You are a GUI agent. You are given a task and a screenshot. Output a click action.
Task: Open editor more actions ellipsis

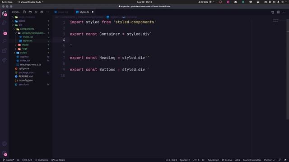284,12
